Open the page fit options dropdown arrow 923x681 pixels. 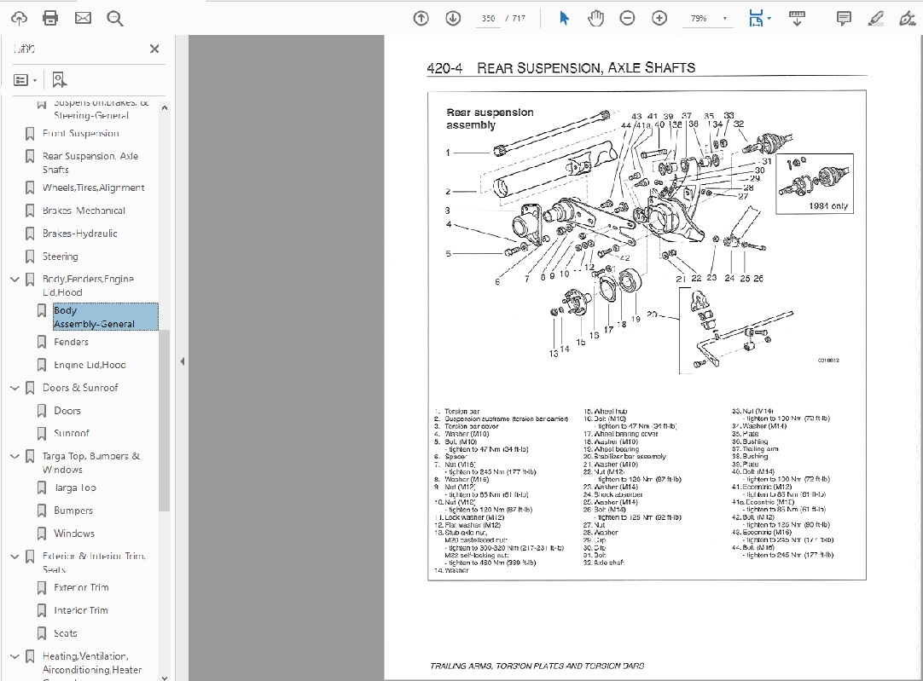click(x=769, y=18)
